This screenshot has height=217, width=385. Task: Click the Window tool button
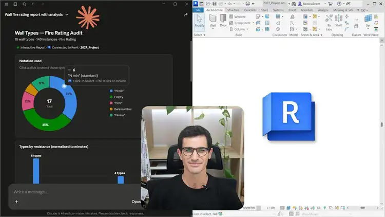[237, 17]
